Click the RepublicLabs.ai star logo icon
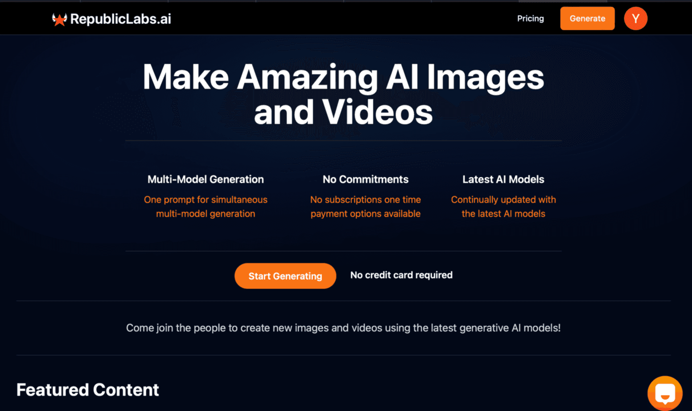 tap(59, 19)
